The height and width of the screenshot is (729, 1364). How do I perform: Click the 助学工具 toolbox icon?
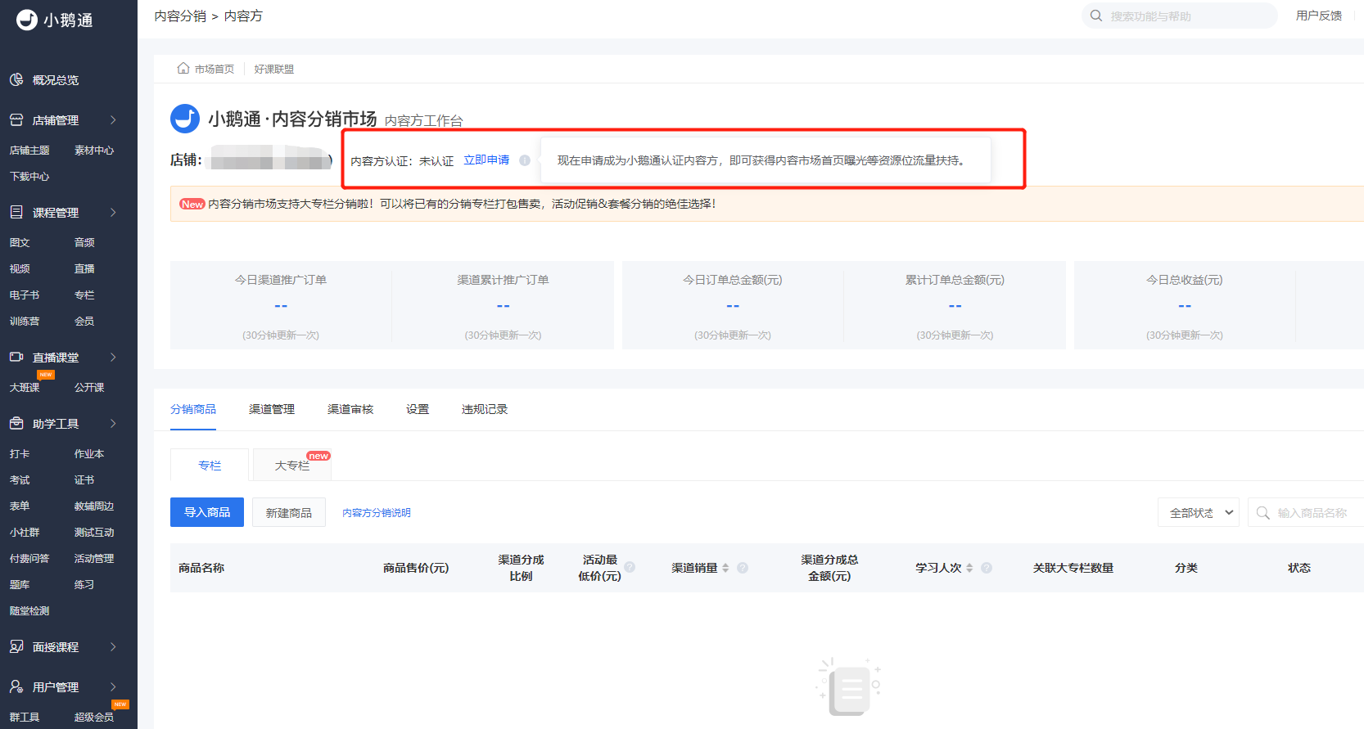16,424
